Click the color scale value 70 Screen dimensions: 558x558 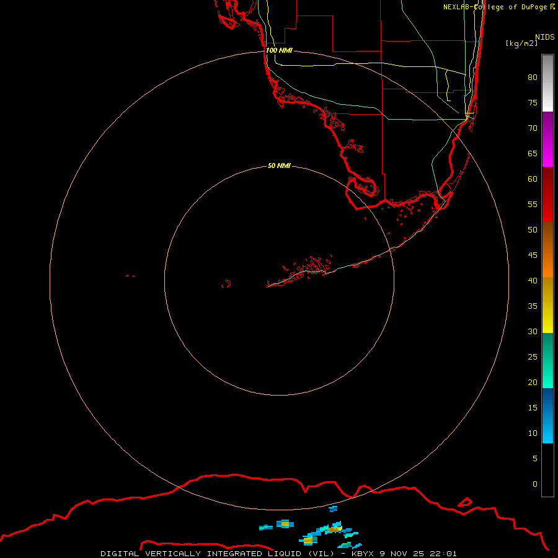click(x=533, y=128)
